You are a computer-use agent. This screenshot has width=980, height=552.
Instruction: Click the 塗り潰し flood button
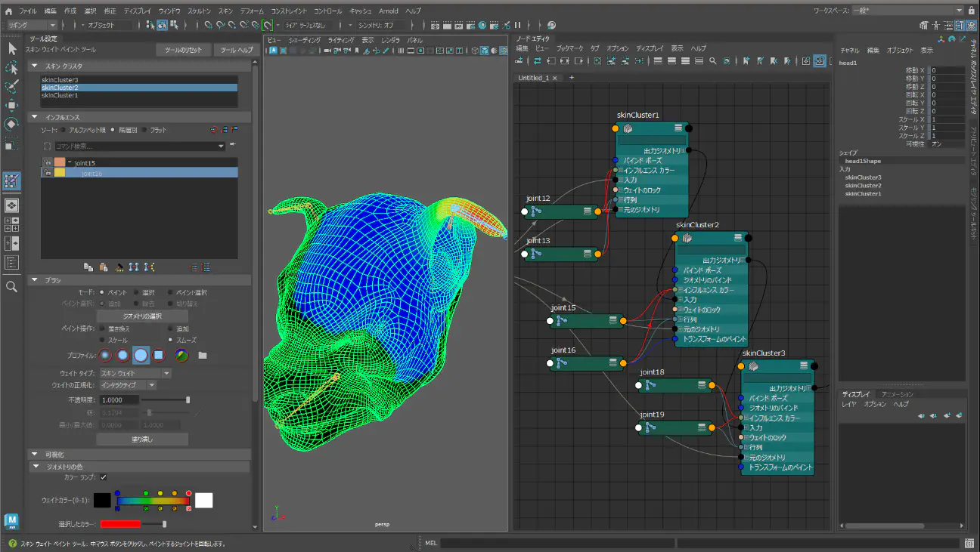pos(142,439)
